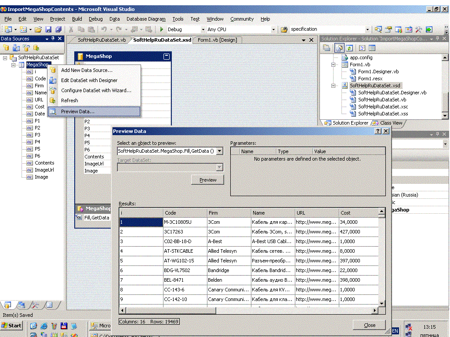Open the Toolbox icon with wrench and hammer
The height and width of the screenshot is (337, 450).
418,29
